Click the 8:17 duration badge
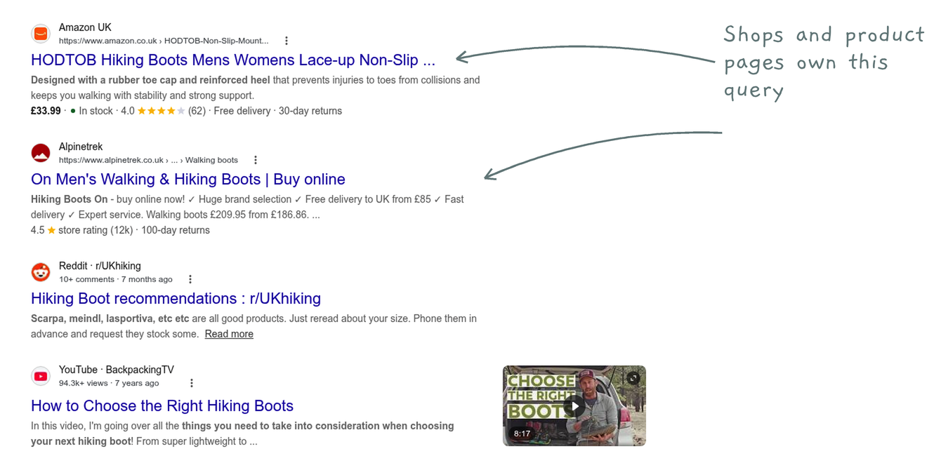The height and width of the screenshot is (463, 941). click(x=522, y=434)
